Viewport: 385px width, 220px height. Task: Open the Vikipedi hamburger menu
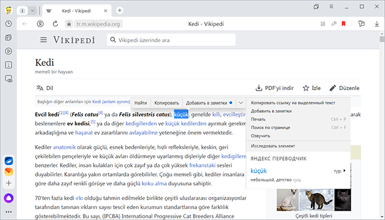[x=44, y=40]
